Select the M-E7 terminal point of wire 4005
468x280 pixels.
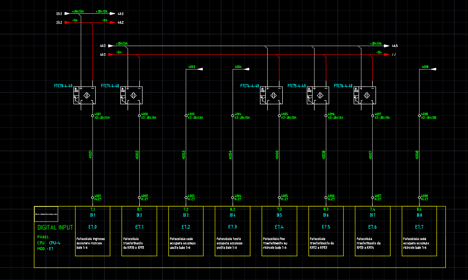279,197
